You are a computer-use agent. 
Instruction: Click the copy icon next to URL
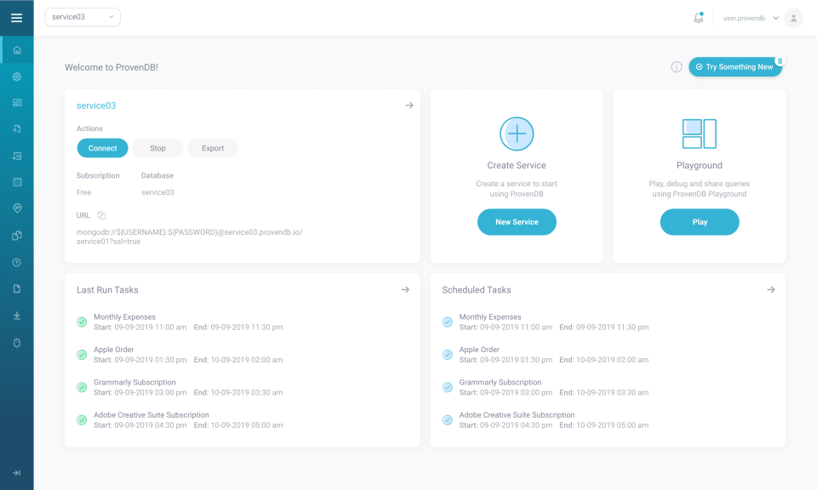tap(101, 215)
